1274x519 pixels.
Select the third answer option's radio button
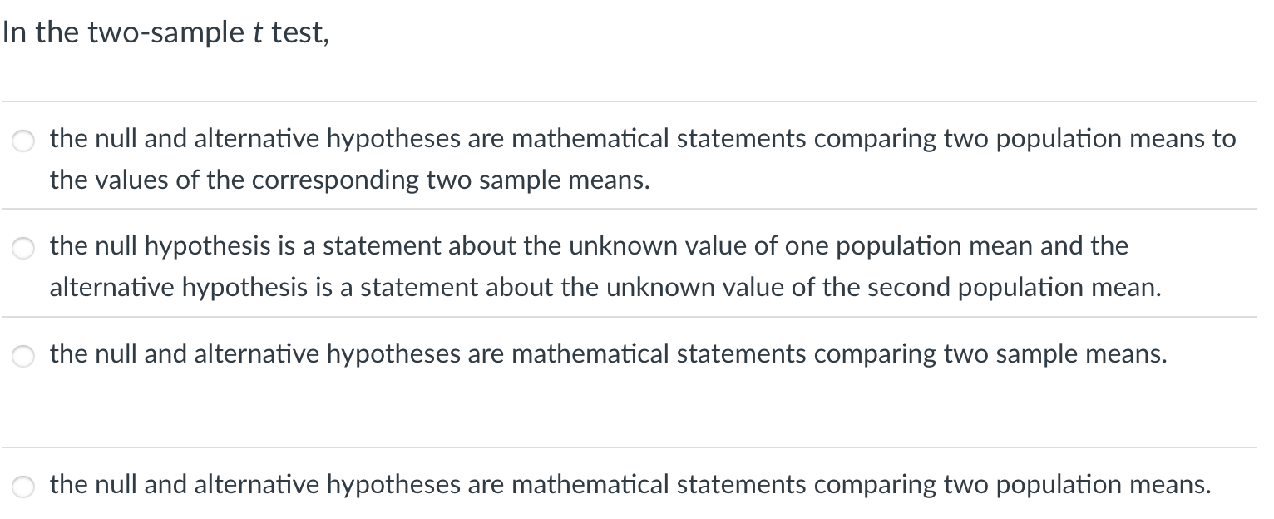point(22,357)
